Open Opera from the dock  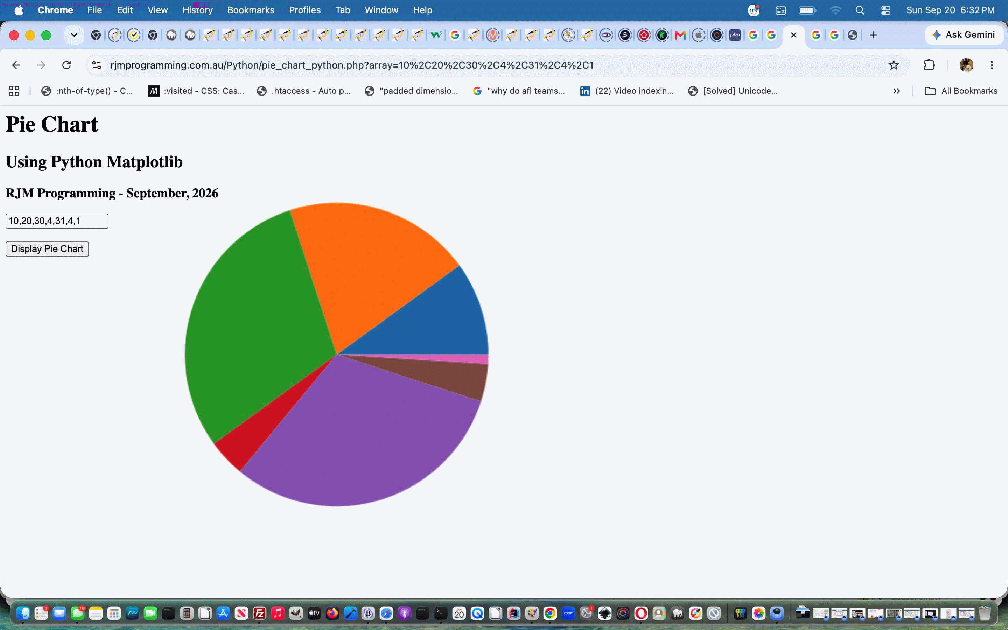click(641, 613)
